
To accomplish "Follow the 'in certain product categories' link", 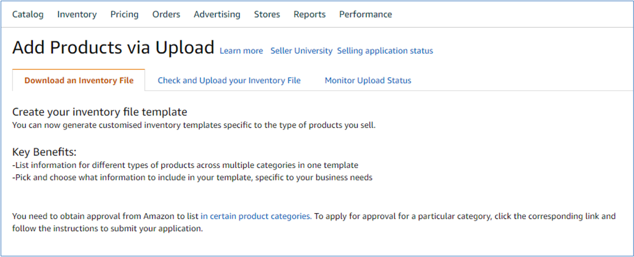I will pyautogui.click(x=256, y=216).
